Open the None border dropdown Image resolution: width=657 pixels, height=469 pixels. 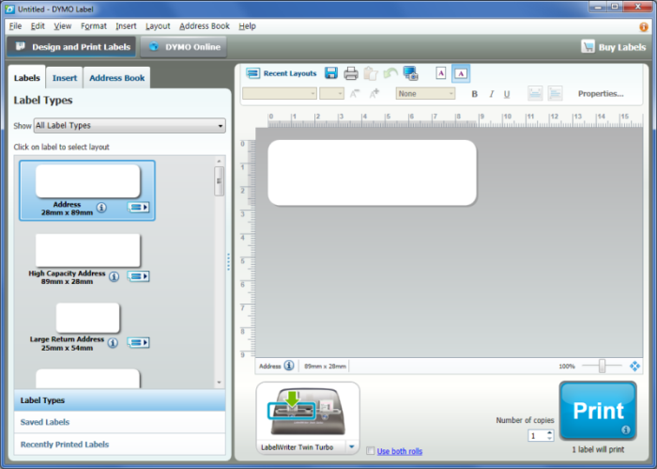tap(425, 94)
